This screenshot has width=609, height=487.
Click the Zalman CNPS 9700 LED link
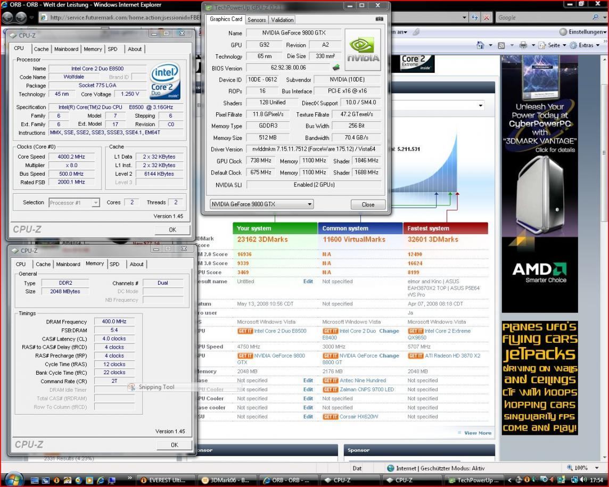point(367,390)
